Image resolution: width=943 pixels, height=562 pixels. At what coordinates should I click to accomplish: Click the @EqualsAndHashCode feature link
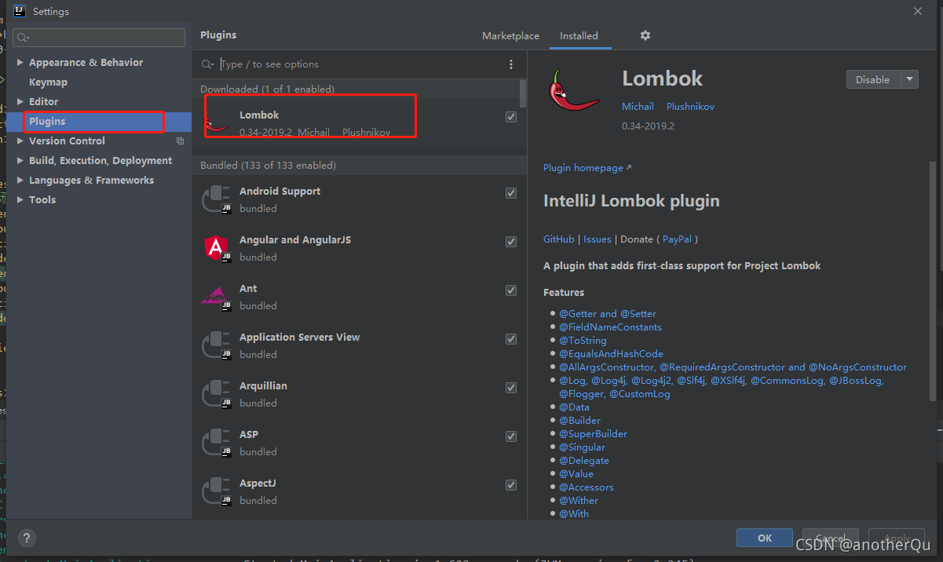click(x=611, y=354)
